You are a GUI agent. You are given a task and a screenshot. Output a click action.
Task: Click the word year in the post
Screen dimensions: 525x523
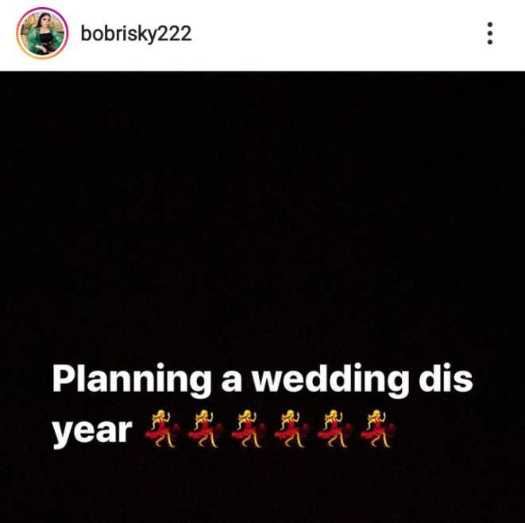click(x=92, y=433)
